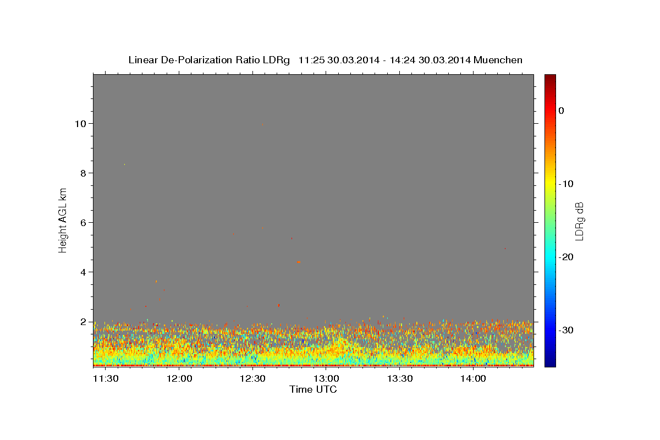This screenshot has width=660, height=440.
Task: Select the 'Time UTC' axis label
Action: (313, 389)
